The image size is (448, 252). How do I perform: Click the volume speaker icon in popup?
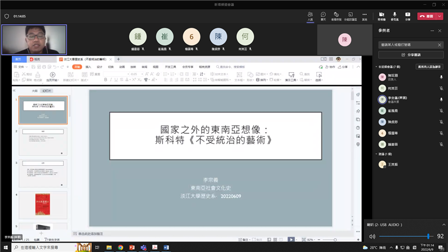tap(373, 237)
